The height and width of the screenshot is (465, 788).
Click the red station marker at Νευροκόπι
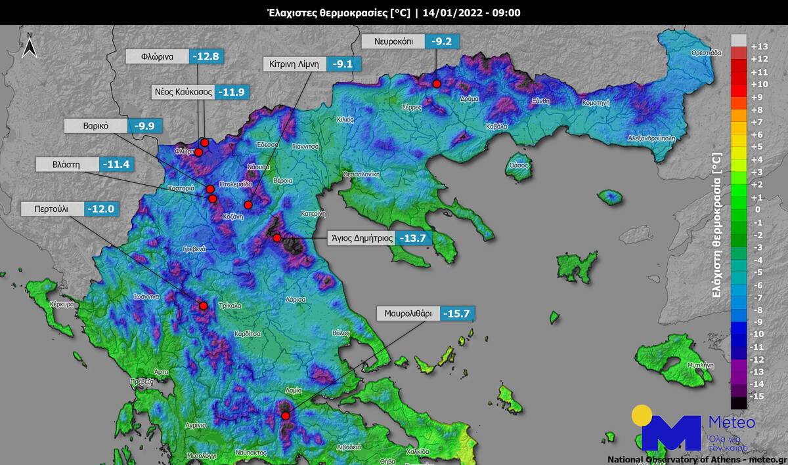[436, 83]
